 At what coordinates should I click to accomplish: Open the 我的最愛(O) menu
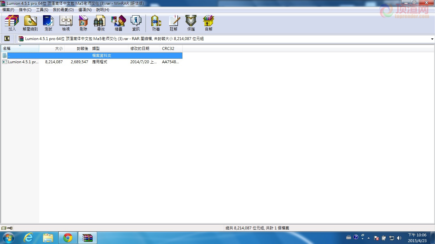tap(63, 10)
